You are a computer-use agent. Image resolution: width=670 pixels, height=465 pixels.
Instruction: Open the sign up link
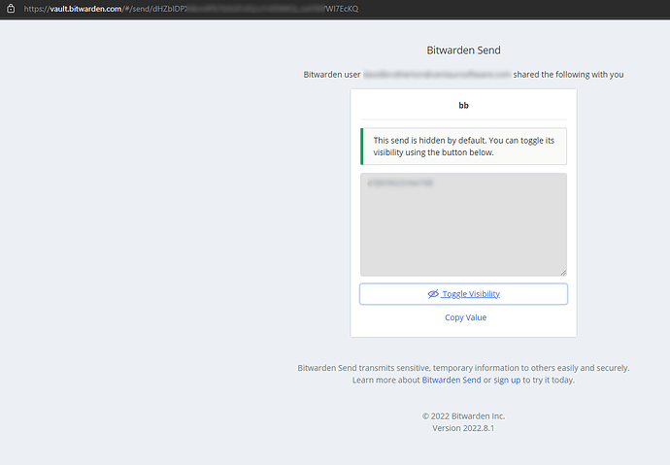507,380
